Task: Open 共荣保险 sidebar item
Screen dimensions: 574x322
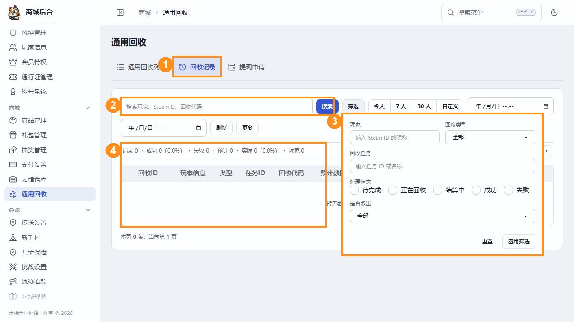Action: click(50, 252)
